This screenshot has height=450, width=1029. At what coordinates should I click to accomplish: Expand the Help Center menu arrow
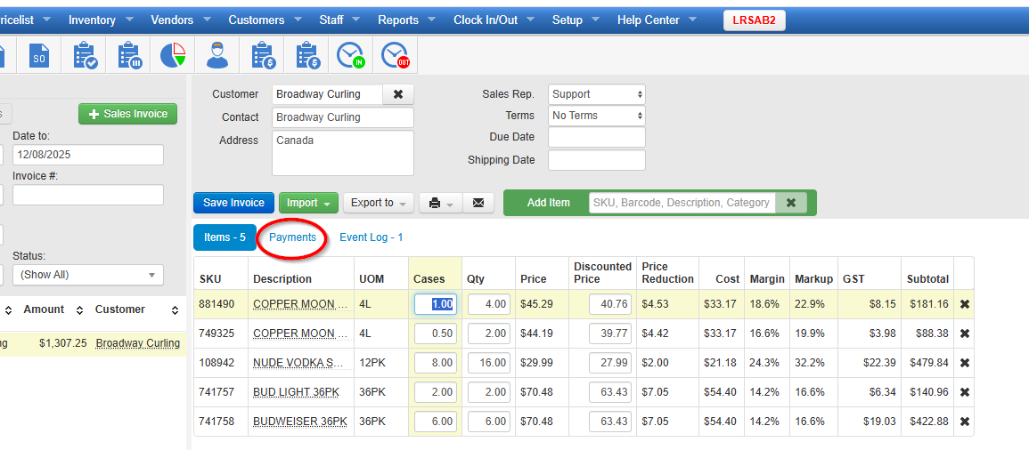pos(693,20)
